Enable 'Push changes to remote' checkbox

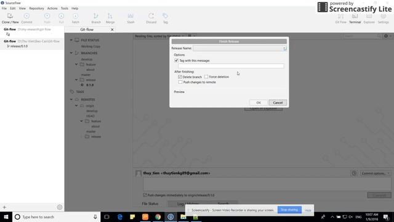click(180, 82)
